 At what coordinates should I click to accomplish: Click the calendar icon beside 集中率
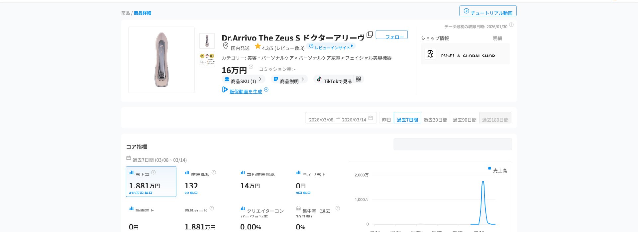[298, 208]
